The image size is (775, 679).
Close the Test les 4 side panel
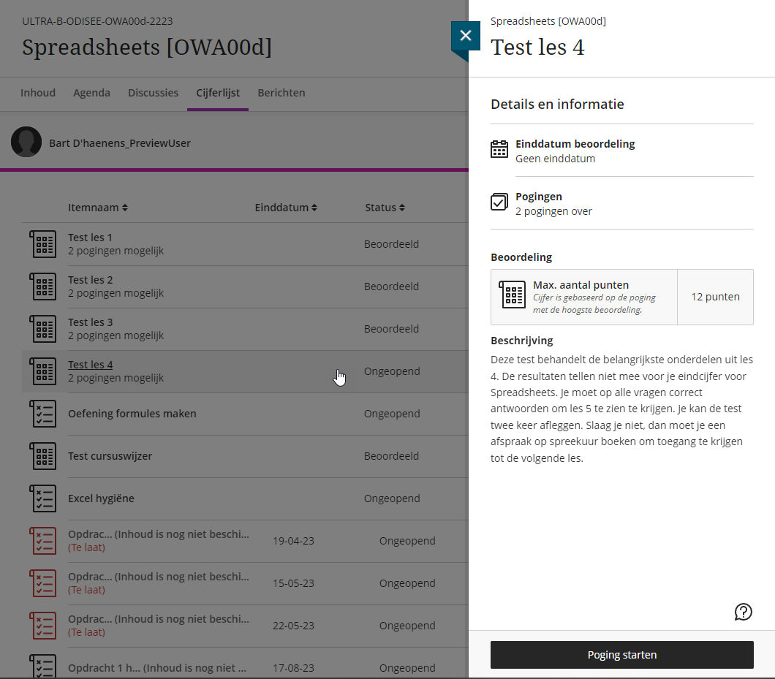[x=465, y=36]
